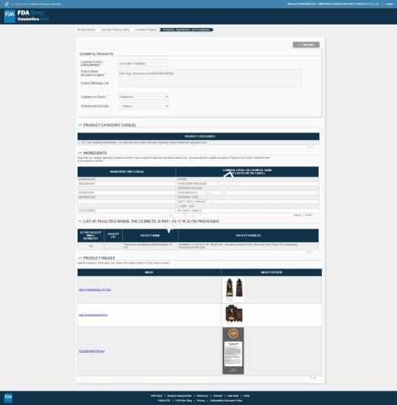Screen dimensions: 397x405
Task: Click Follow FDA footer link
Action: (x=164, y=401)
